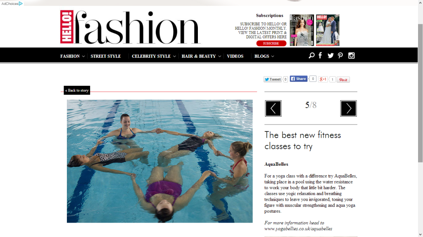This screenshot has width=423, height=237.
Task: Click the page's vertical scrollbar thumb
Action: (x=420, y=93)
